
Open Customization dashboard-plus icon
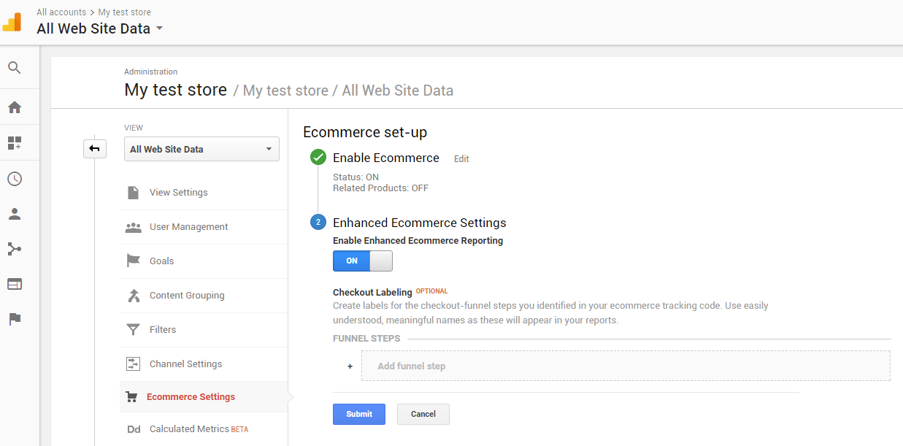(15, 142)
